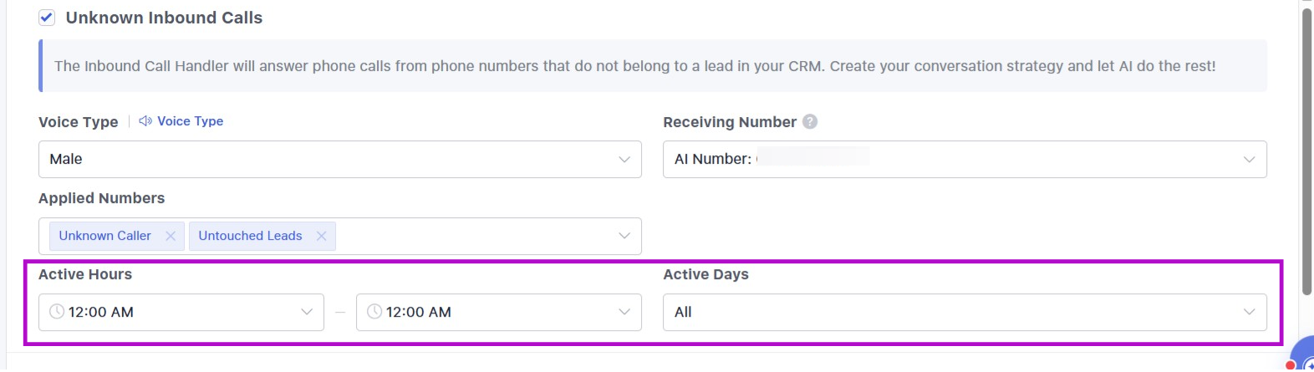The image size is (1314, 372).
Task: Remove the Untouched Leads tag
Action: (321, 236)
